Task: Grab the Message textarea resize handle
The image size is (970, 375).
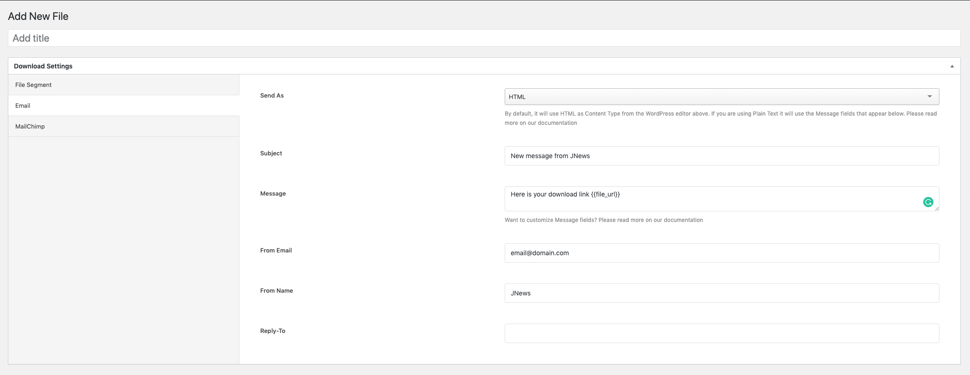Action: (x=937, y=209)
